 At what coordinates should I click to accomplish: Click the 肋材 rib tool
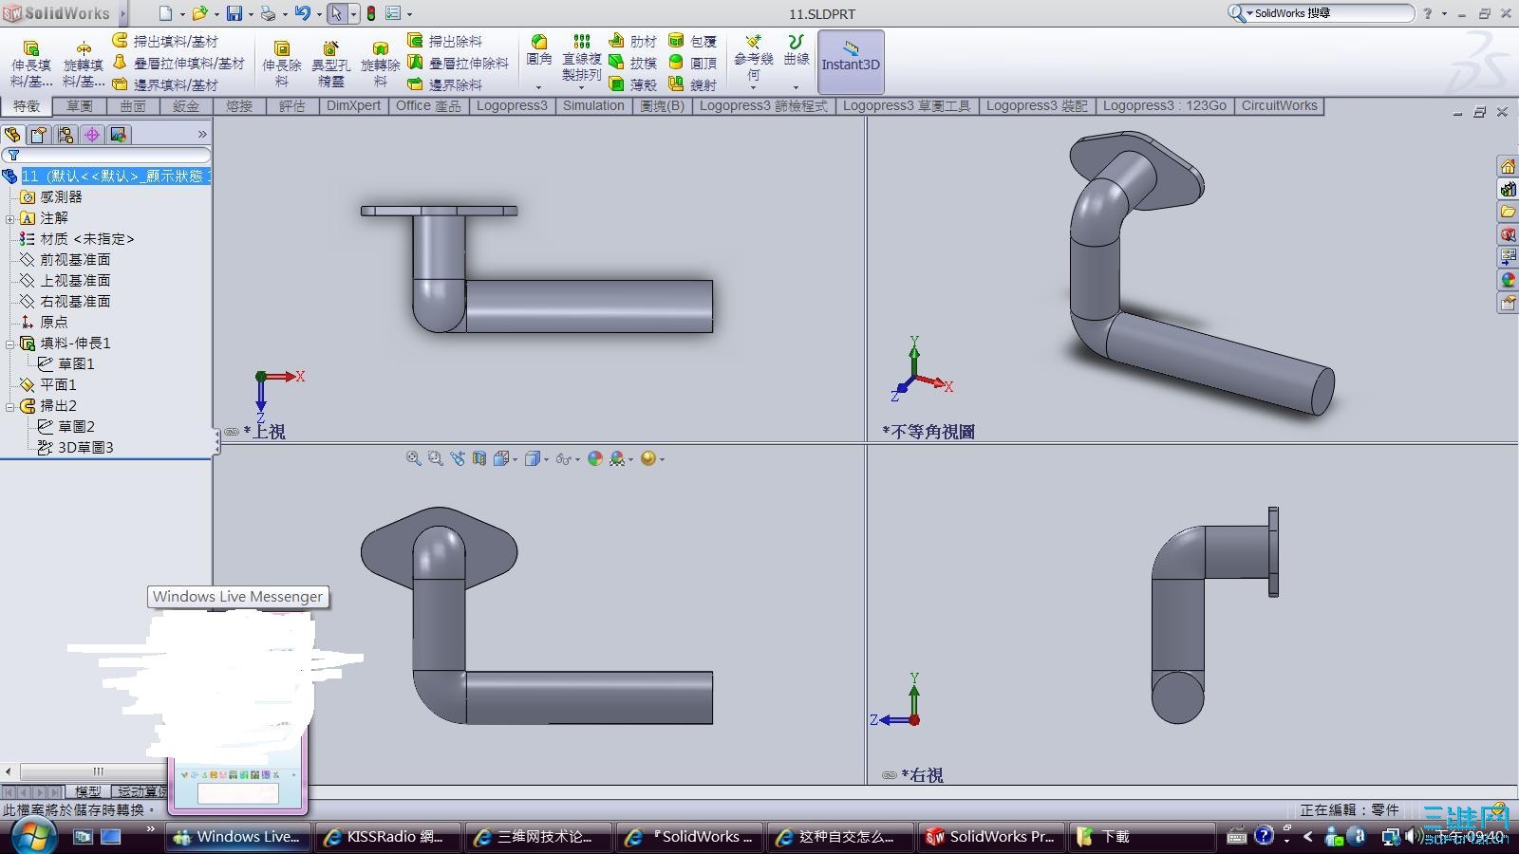click(633, 41)
